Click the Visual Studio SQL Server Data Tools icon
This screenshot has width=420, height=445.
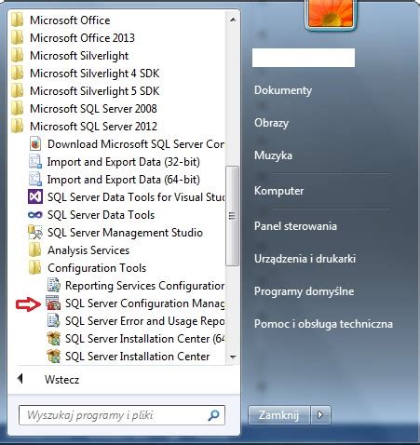tap(35, 196)
